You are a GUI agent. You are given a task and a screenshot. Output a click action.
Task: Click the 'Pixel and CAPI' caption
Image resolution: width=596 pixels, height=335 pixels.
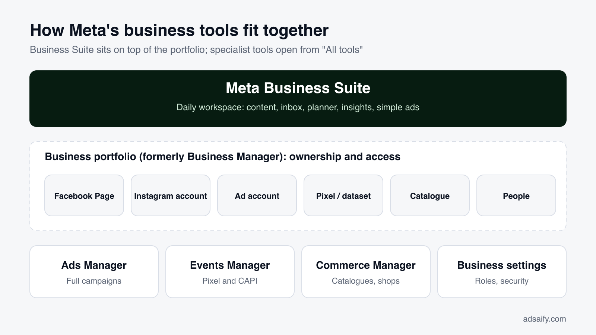pyautogui.click(x=230, y=281)
